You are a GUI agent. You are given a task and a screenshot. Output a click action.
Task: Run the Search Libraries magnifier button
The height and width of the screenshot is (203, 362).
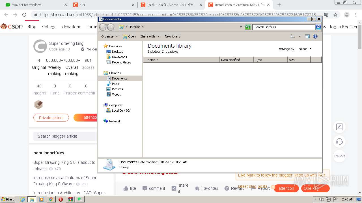(x=318, y=27)
